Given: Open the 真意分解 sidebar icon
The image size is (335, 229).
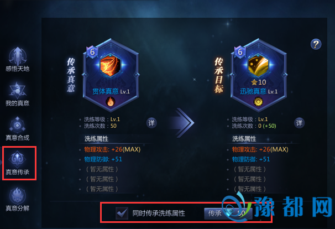Looking at the screenshot, I should [x=18, y=199].
